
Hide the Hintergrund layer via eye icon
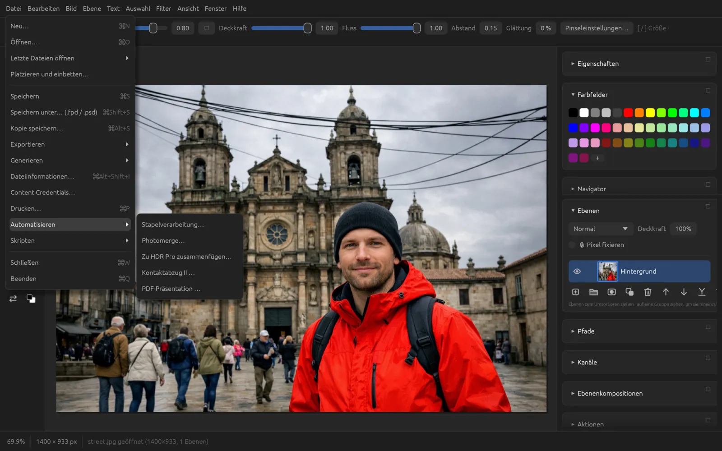point(577,272)
